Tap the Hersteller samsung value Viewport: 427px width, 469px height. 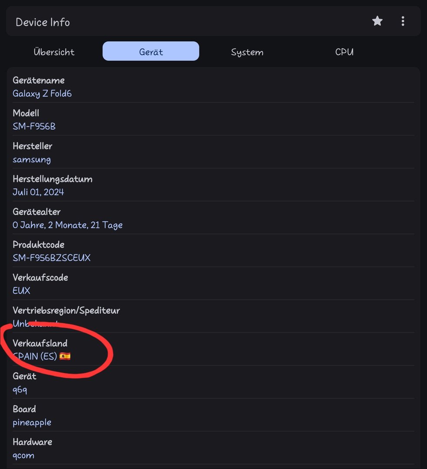pos(32,159)
